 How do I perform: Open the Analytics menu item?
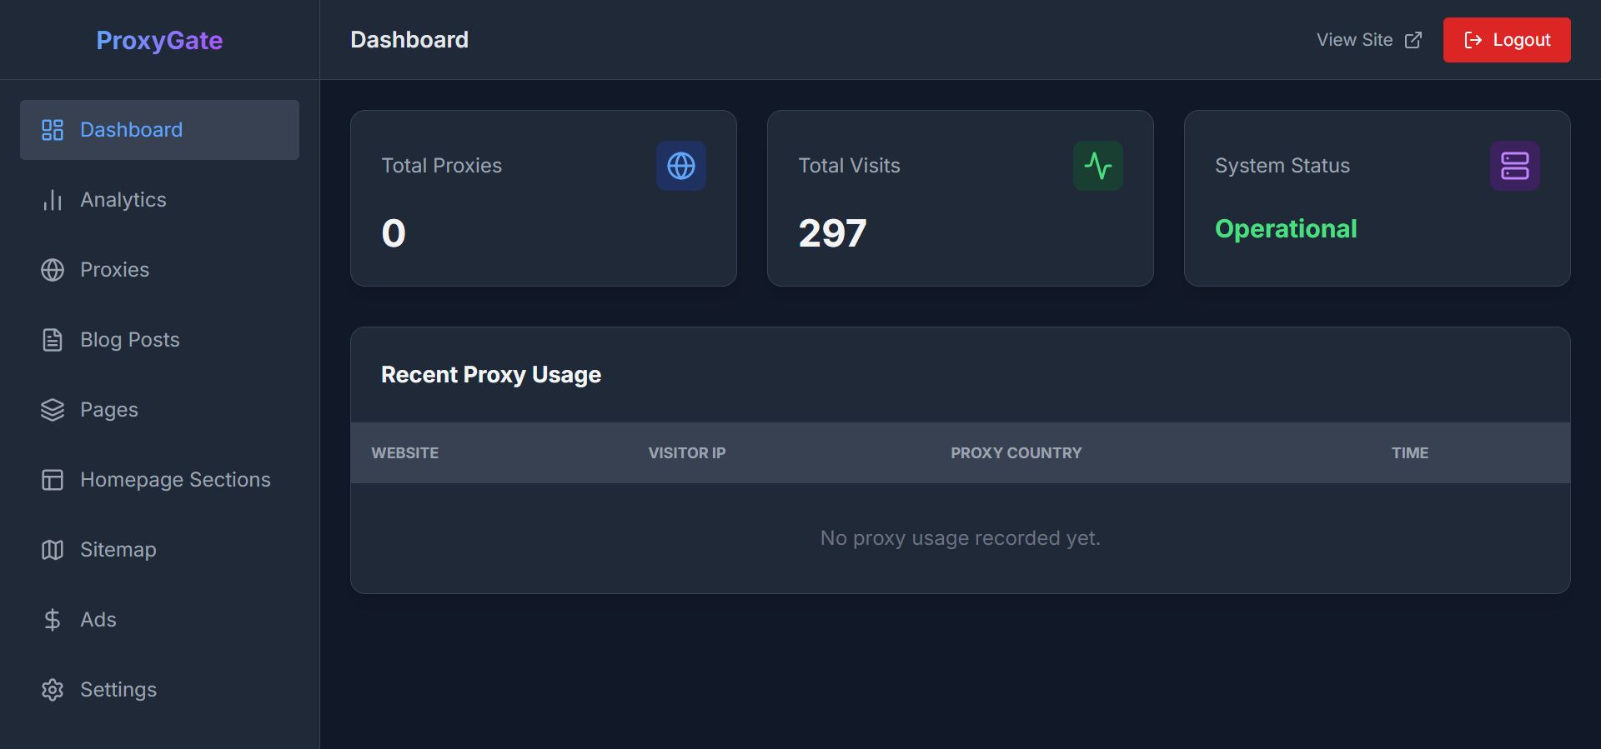pyautogui.click(x=123, y=200)
